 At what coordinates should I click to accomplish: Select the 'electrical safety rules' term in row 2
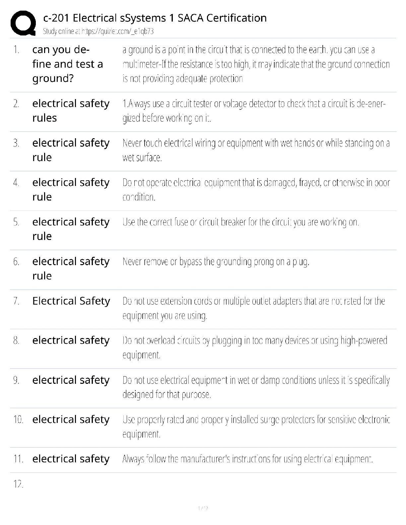71,111
